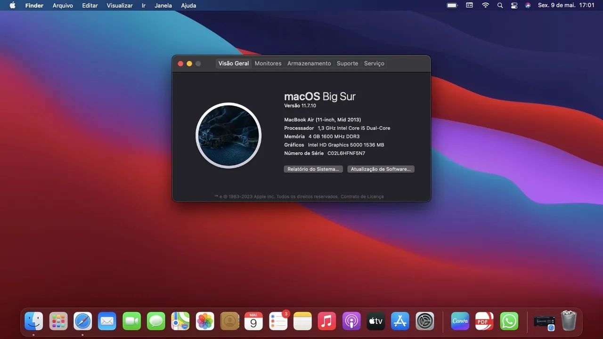Open the Ajuda menu
The height and width of the screenshot is (339, 603).
click(188, 5)
